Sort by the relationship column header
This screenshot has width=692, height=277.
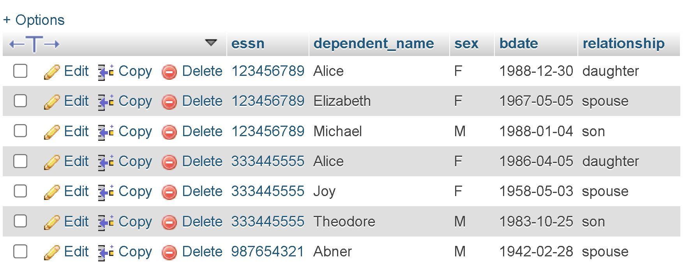[623, 43]
